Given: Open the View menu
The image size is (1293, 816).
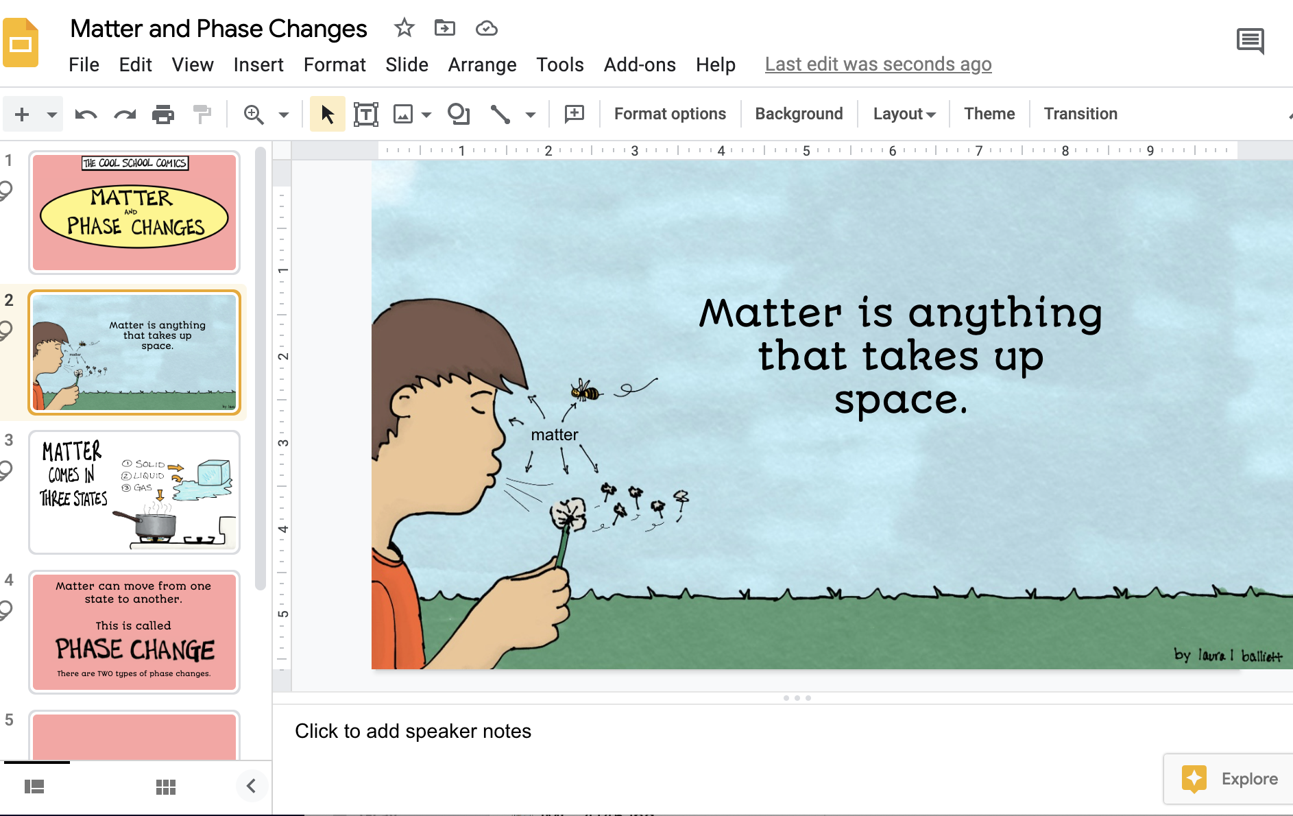Looking at the screenshot, I should tap(193, 64).
